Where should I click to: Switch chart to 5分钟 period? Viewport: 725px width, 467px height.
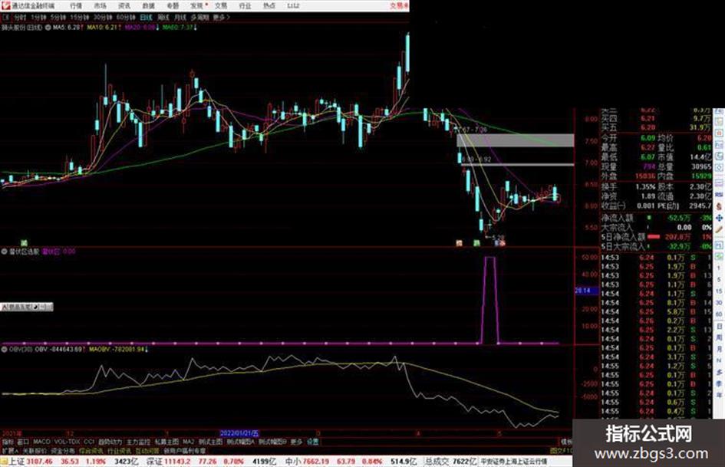(58, 17)
